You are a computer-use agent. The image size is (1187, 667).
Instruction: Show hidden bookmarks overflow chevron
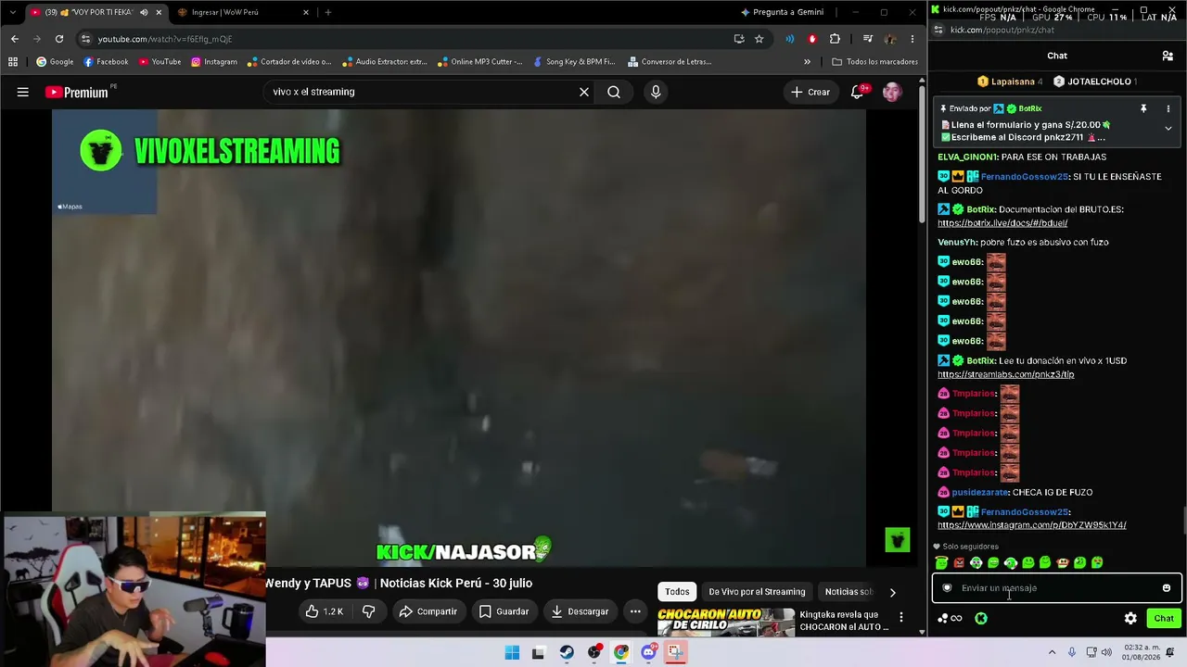tap(807, 62)
